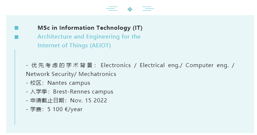Click the vertical teal line at left
This screenshot has height=135, width=257.
[x=15, y=87]
